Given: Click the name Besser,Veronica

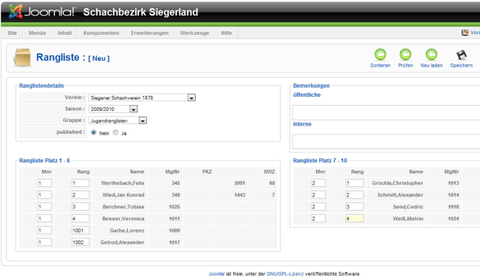Looking at the screenshot, I should [x=123, y=219].
